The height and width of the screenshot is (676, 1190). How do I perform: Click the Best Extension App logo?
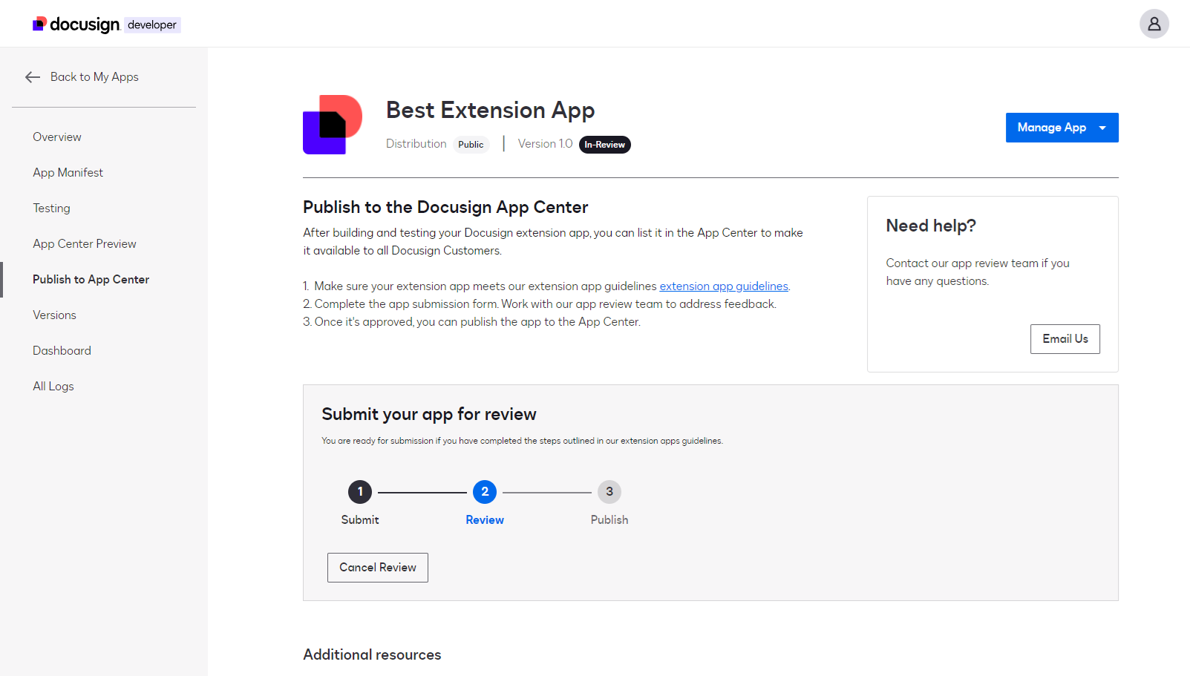333,125
